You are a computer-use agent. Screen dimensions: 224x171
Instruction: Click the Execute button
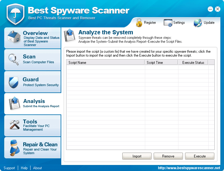tap(200, 156)
